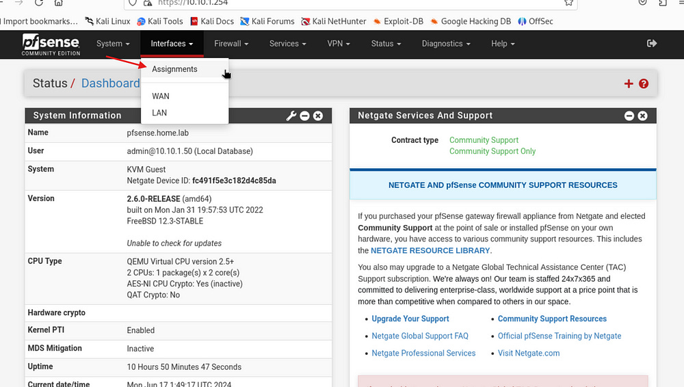
Task: Click the Dashboard breadcrumb link
Action: coord(110,83)
